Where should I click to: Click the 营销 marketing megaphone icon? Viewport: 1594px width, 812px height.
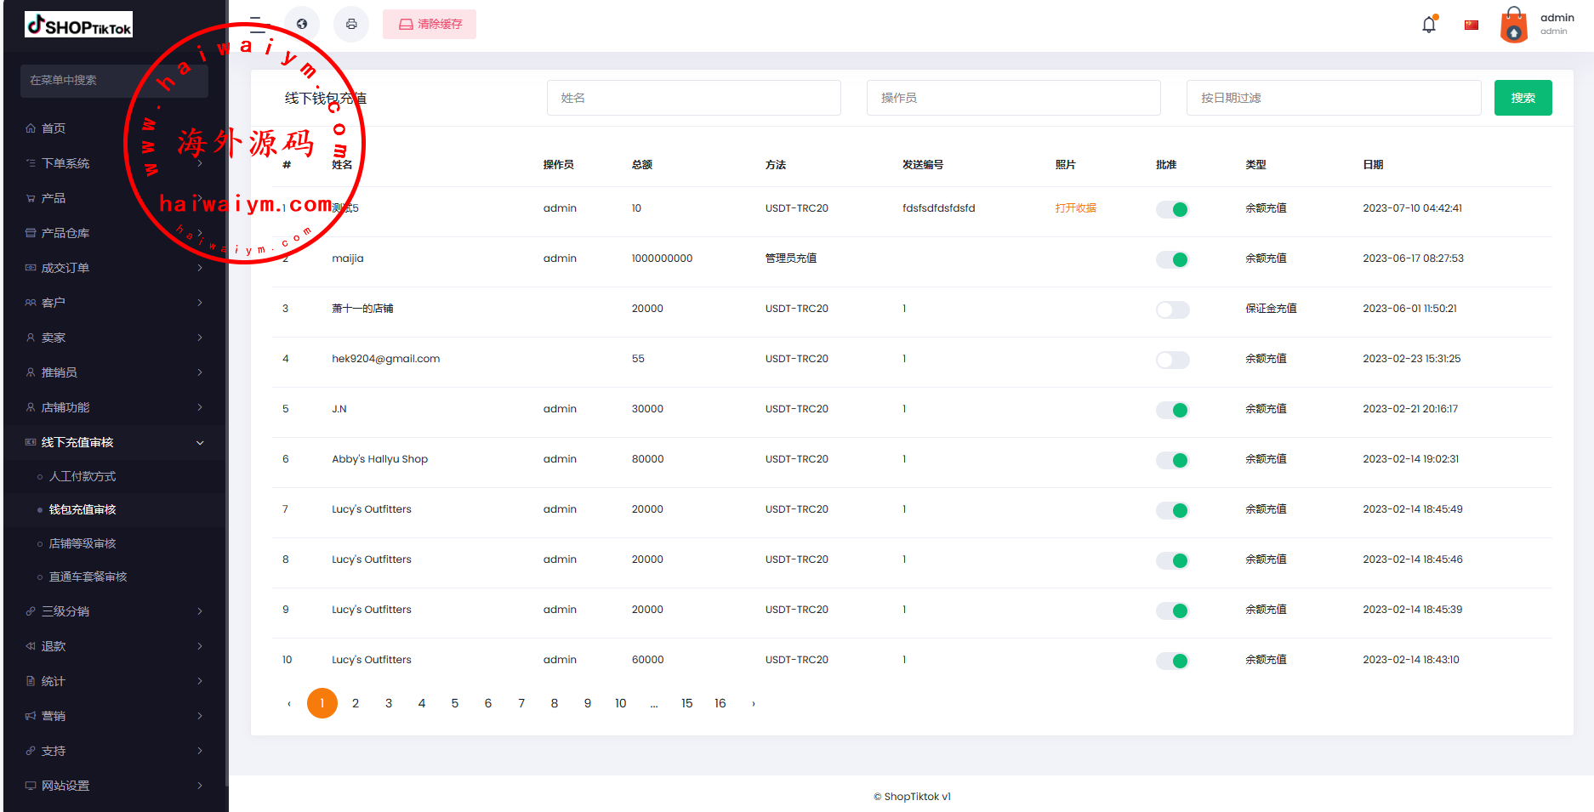[x=31, y=716]
